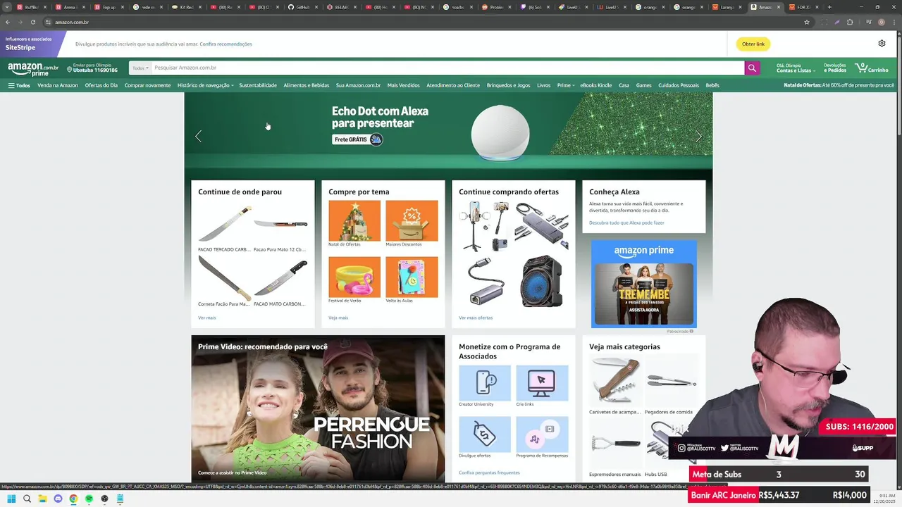Screen dimensions: 902x507
Task: Switch to the Laranja browser tab
Action: pos(727,7)
